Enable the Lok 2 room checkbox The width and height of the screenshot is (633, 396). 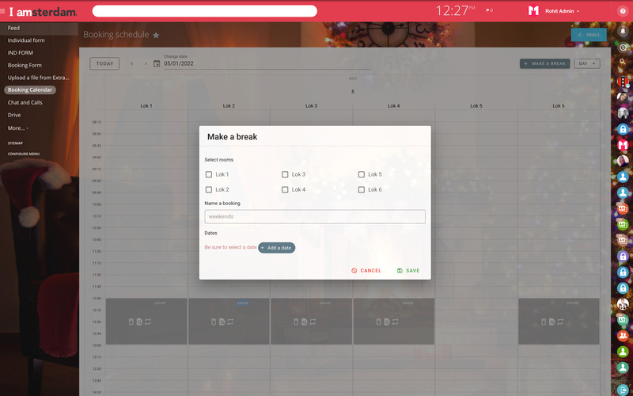tap(209, 189)
